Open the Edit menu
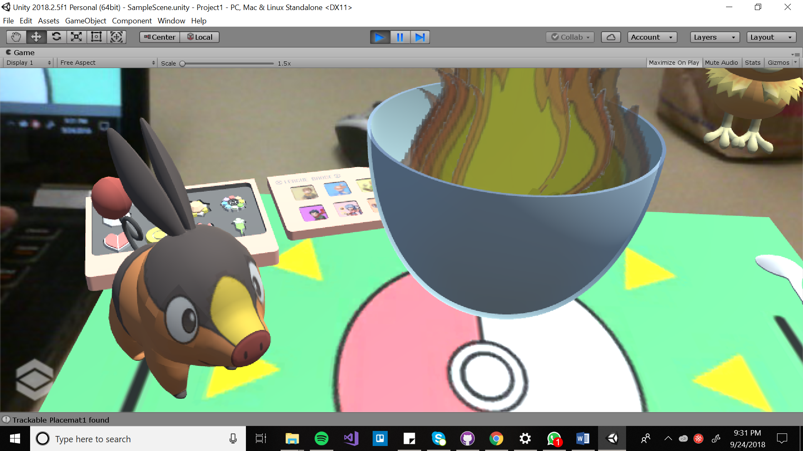803x451 pixels. point(26,21)
